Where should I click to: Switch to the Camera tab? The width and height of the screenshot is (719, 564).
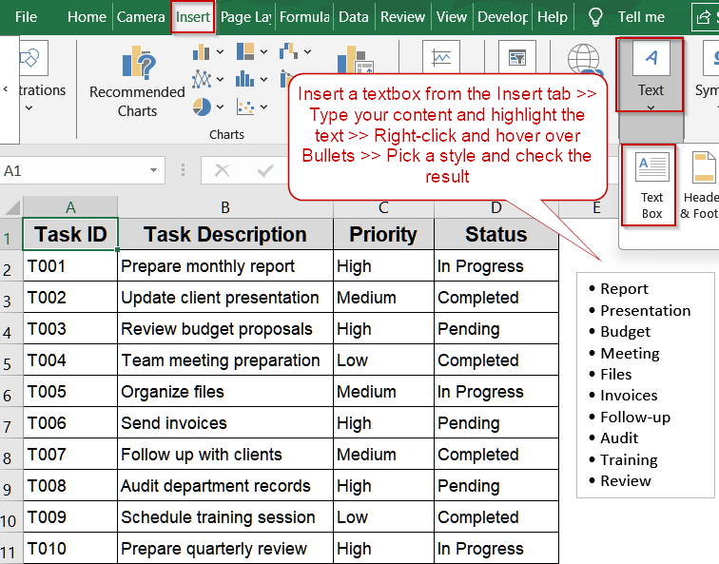click(141, 17)
